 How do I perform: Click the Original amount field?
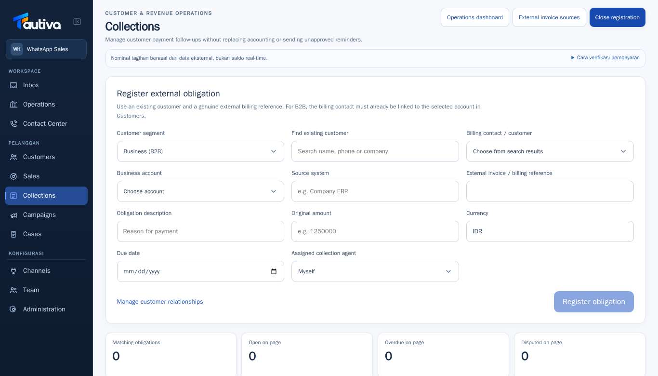[375, 231]
